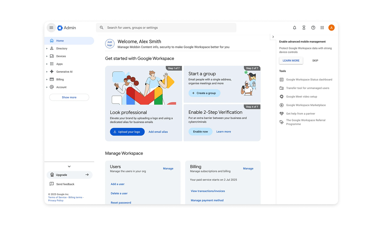
Task: Click the Delete a user link
Action: pyautogui.click(x=119, y=193)
